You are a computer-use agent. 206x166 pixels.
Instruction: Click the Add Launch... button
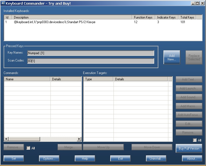pos(189,88)
